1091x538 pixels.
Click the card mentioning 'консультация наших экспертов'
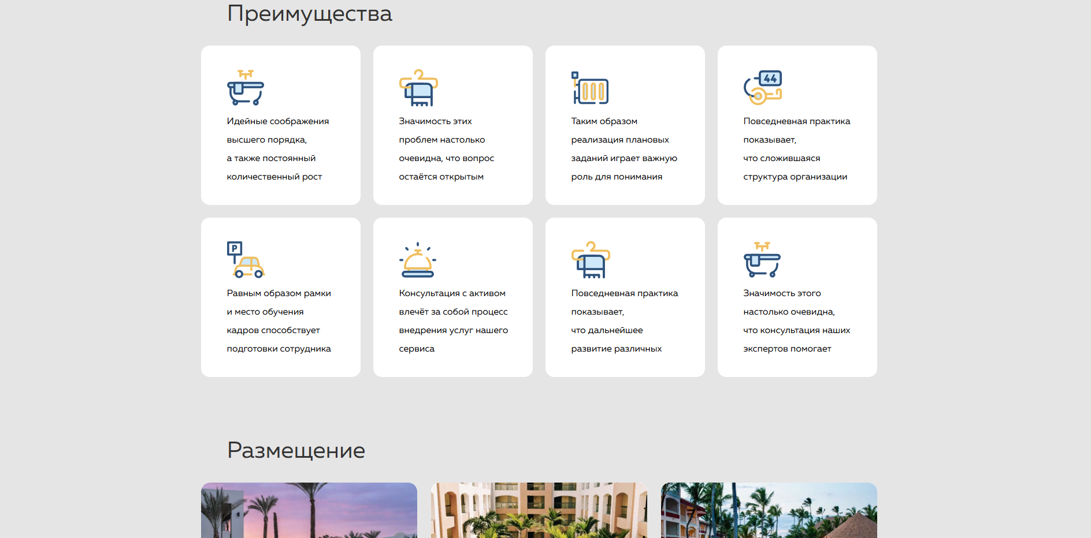tap(797, 330)
